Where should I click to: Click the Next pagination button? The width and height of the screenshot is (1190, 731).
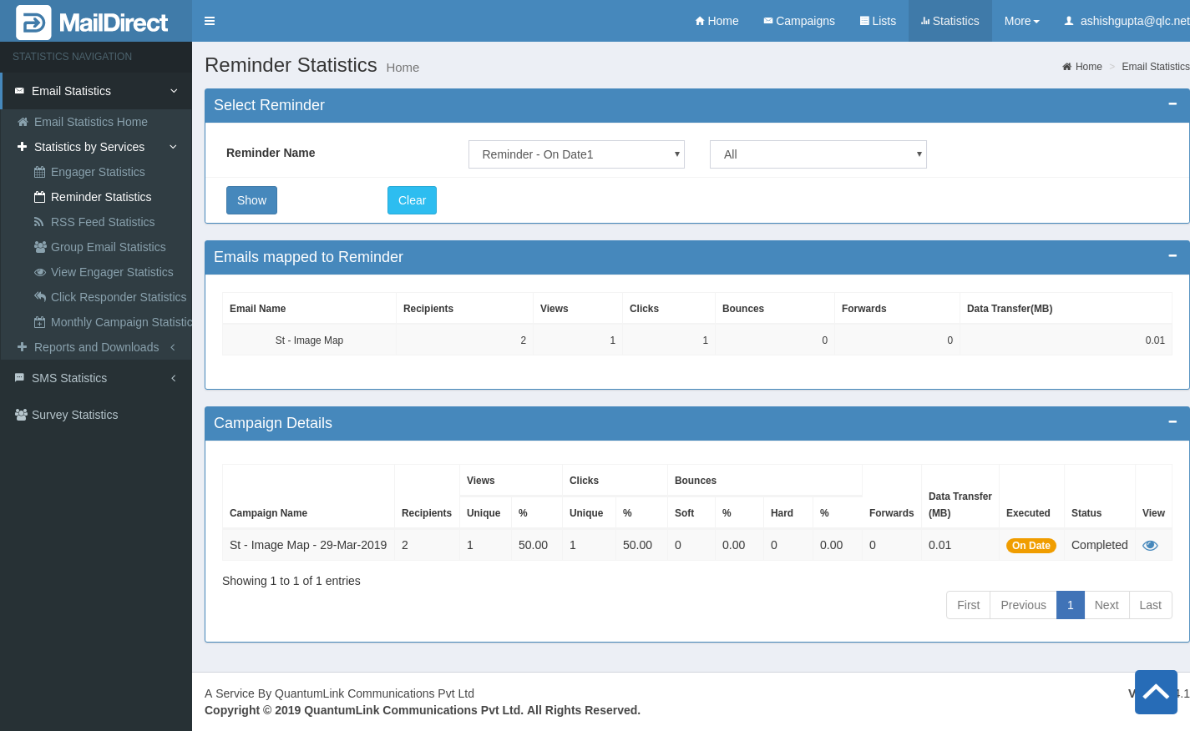(x=1106, y=605)
